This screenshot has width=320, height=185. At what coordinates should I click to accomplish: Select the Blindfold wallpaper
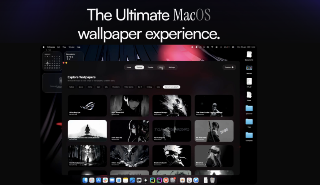click(214, 156)
